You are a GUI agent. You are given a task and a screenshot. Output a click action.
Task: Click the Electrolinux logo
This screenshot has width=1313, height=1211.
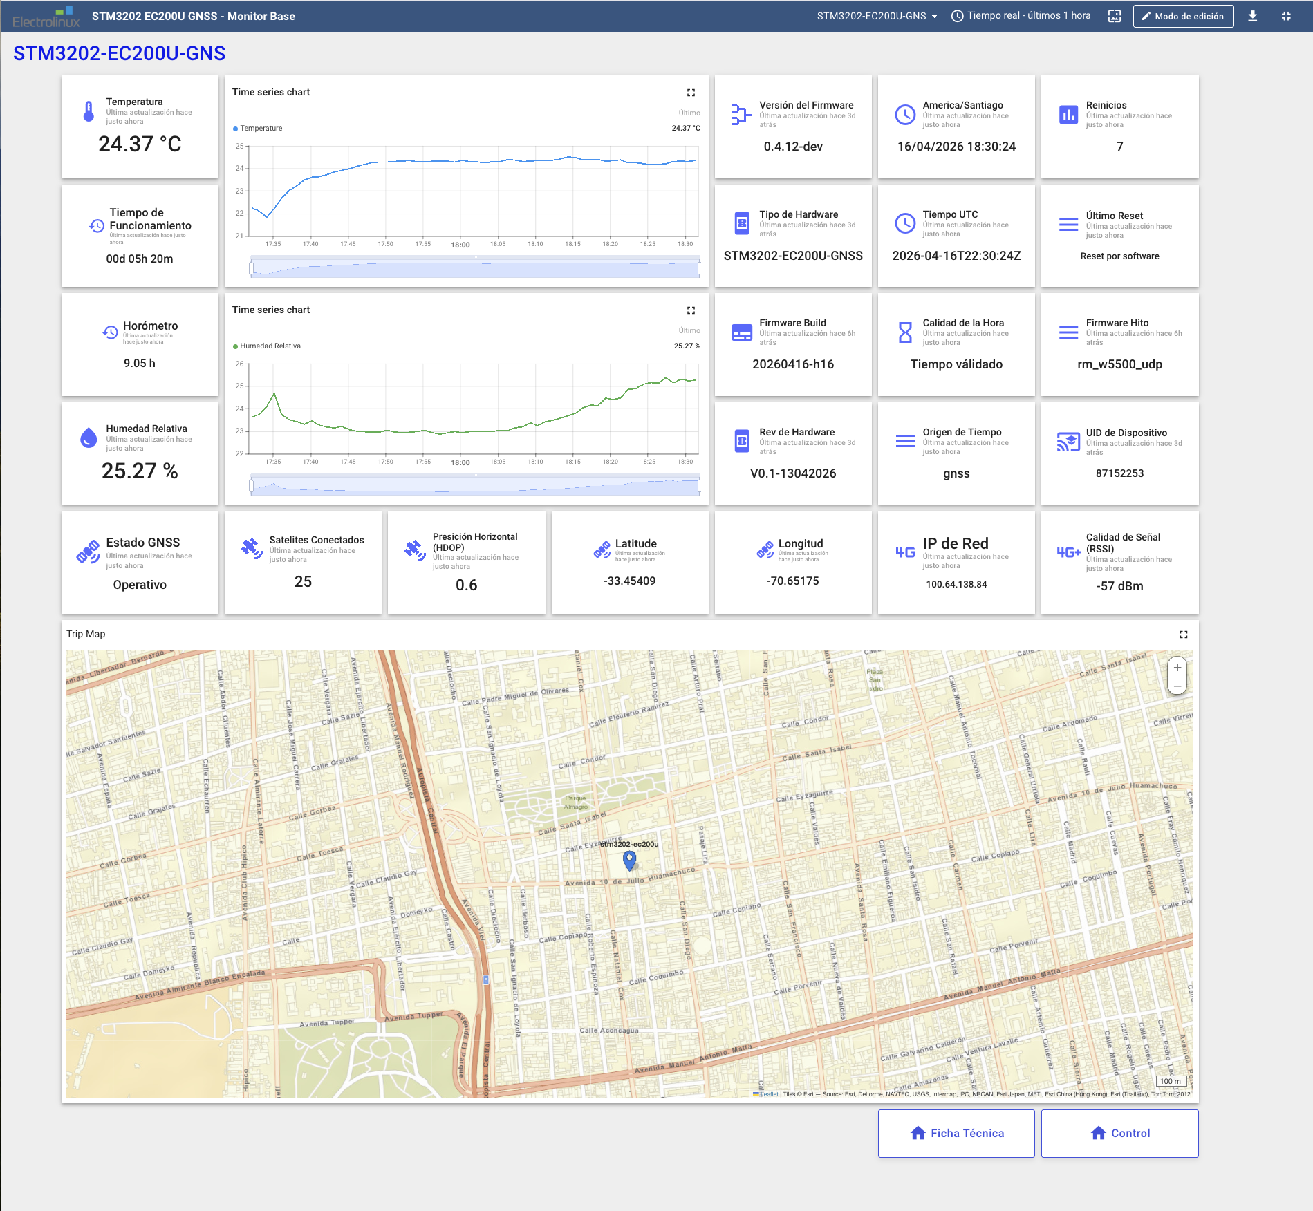pyautogui.click(x=46, y=17)
